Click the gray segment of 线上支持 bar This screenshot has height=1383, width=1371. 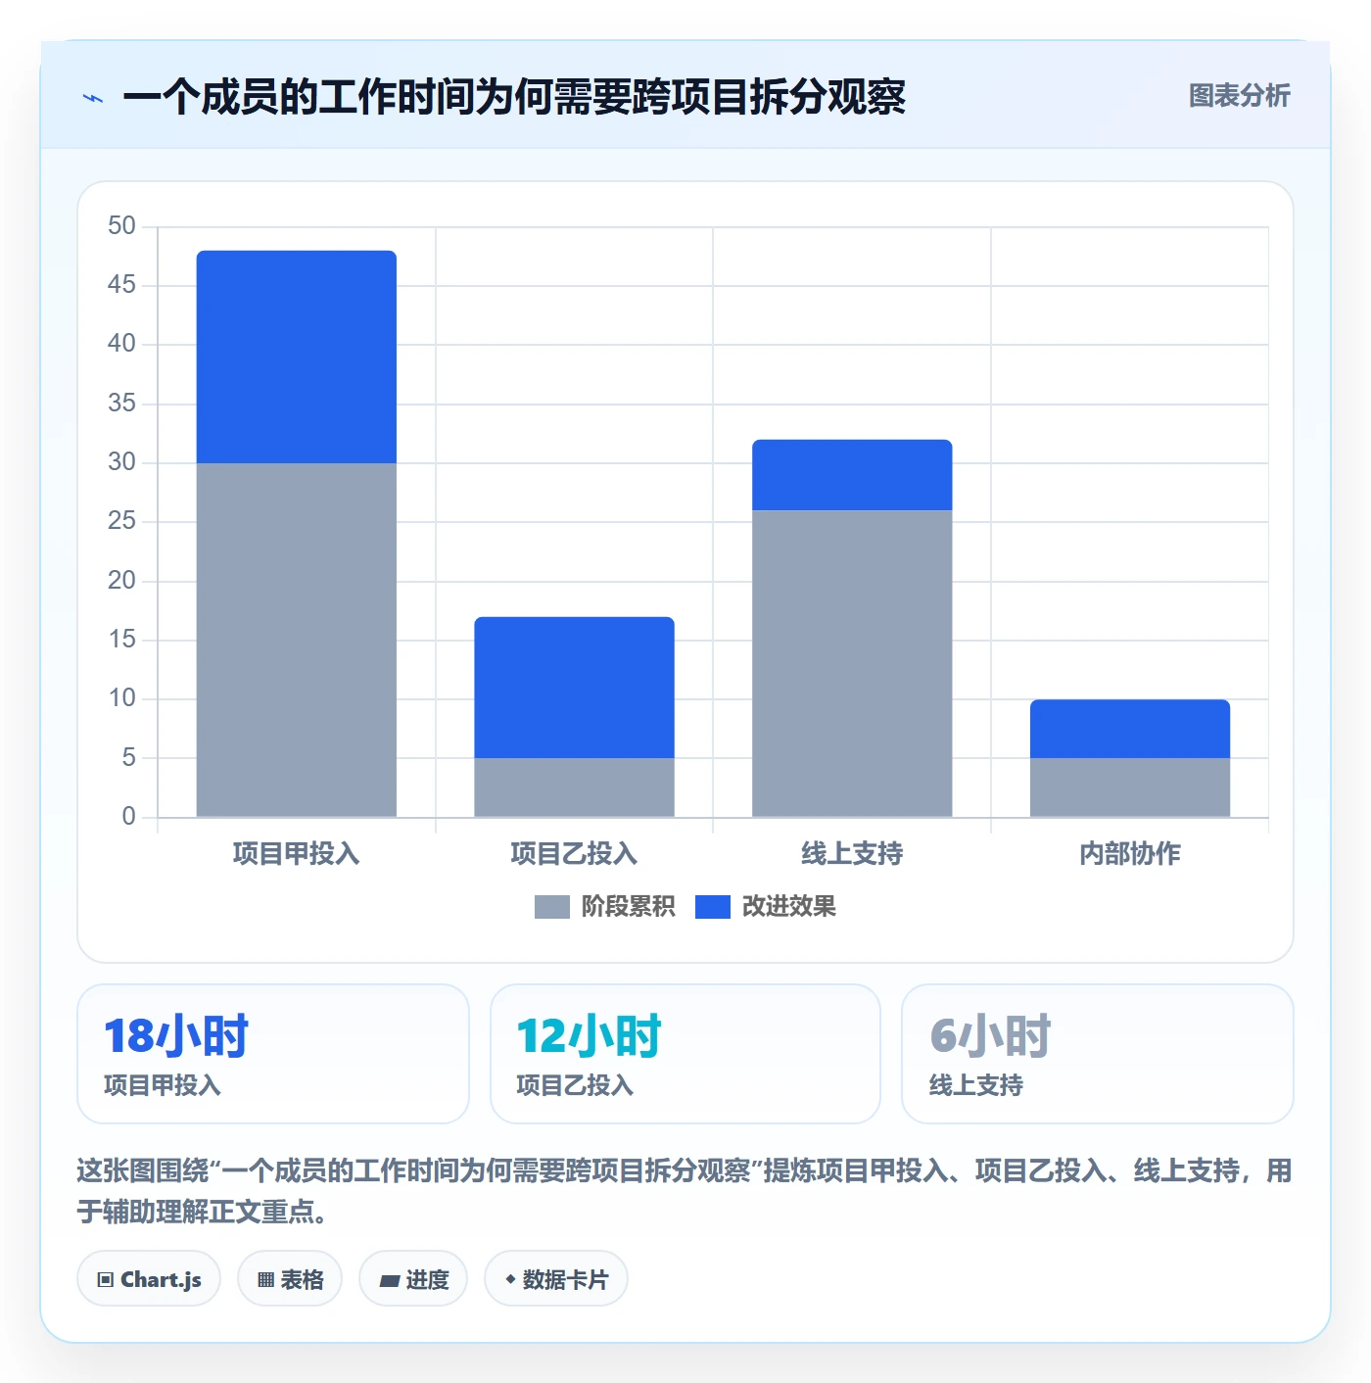point(852,663)
